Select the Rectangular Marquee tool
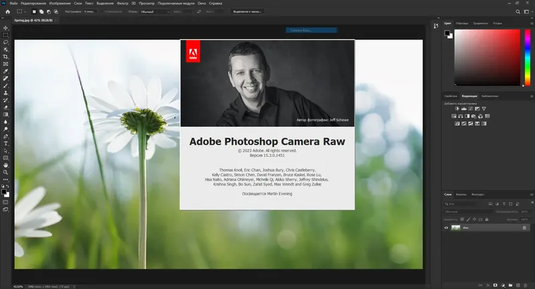This screenshot has height=289, width=535. (x=6, y=35)
